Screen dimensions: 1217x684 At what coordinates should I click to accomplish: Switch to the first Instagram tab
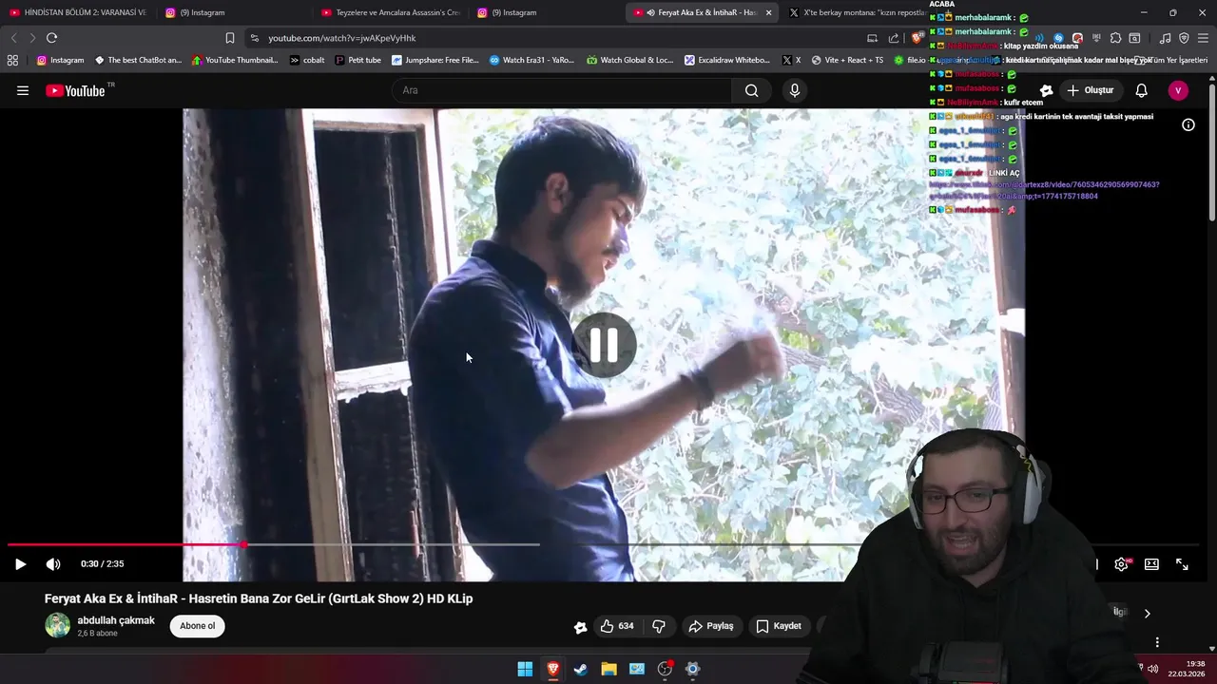click(x=234, y=12)
